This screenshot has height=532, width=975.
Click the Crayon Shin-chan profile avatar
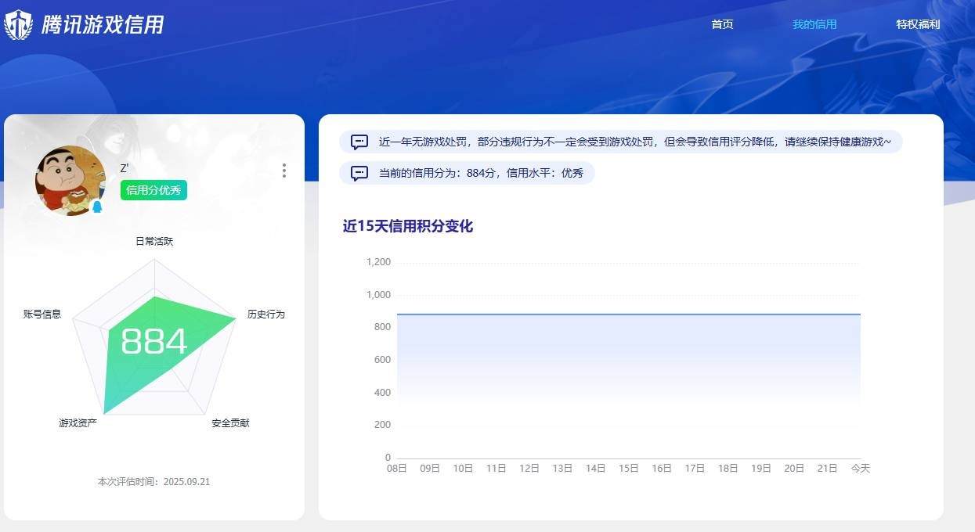point(70,181)
